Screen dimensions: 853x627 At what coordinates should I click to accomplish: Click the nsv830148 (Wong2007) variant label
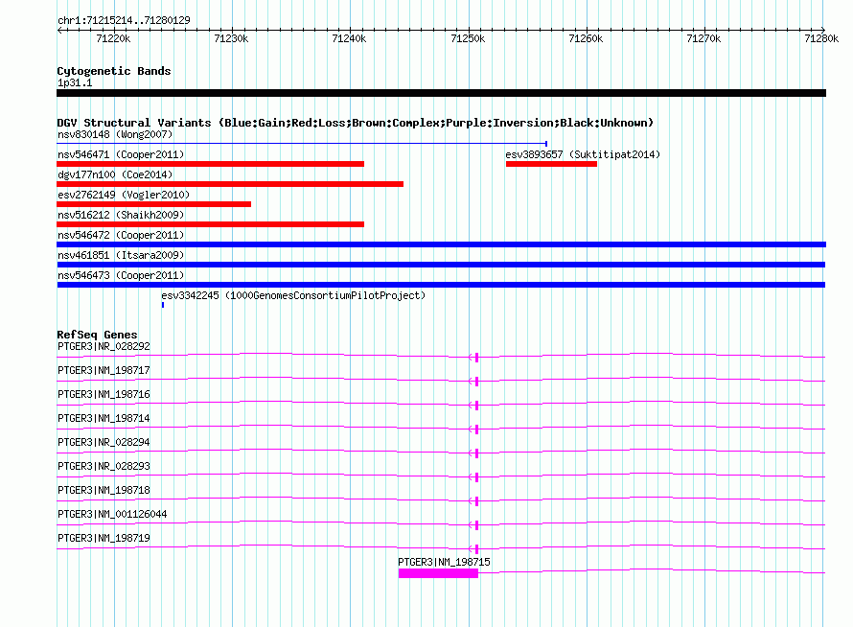(115, 134)
